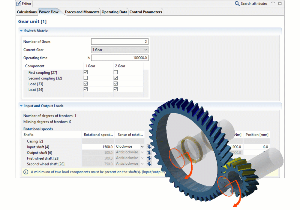Click Output shaft rotational speed value 500.0

tap(98, 152)
